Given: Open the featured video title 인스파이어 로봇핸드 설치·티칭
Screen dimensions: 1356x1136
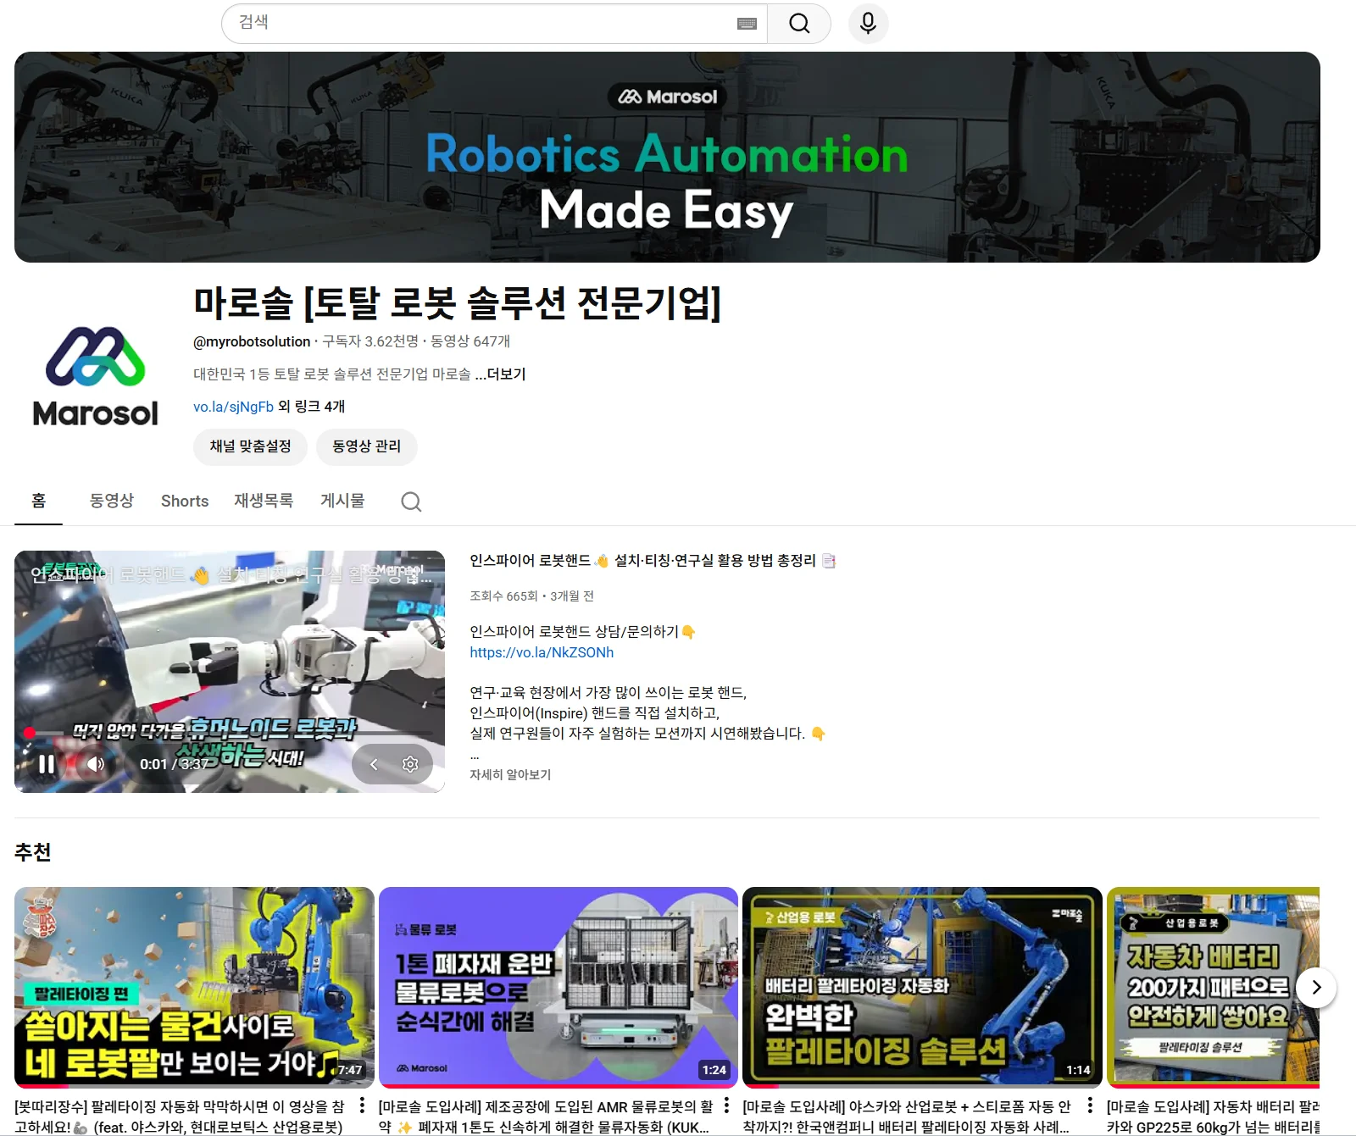Looking at the screenshot, I should 653,561.
